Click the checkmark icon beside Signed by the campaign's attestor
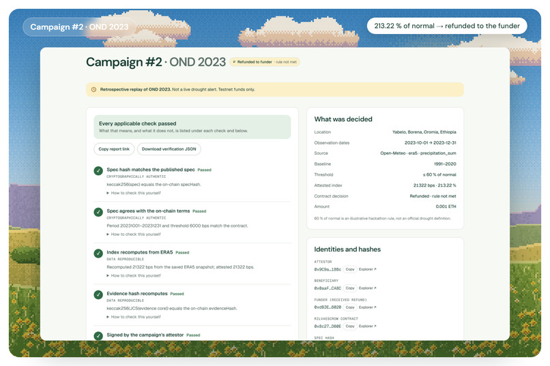This screenshot has width=550, height=366. click(x=98, y=335)
